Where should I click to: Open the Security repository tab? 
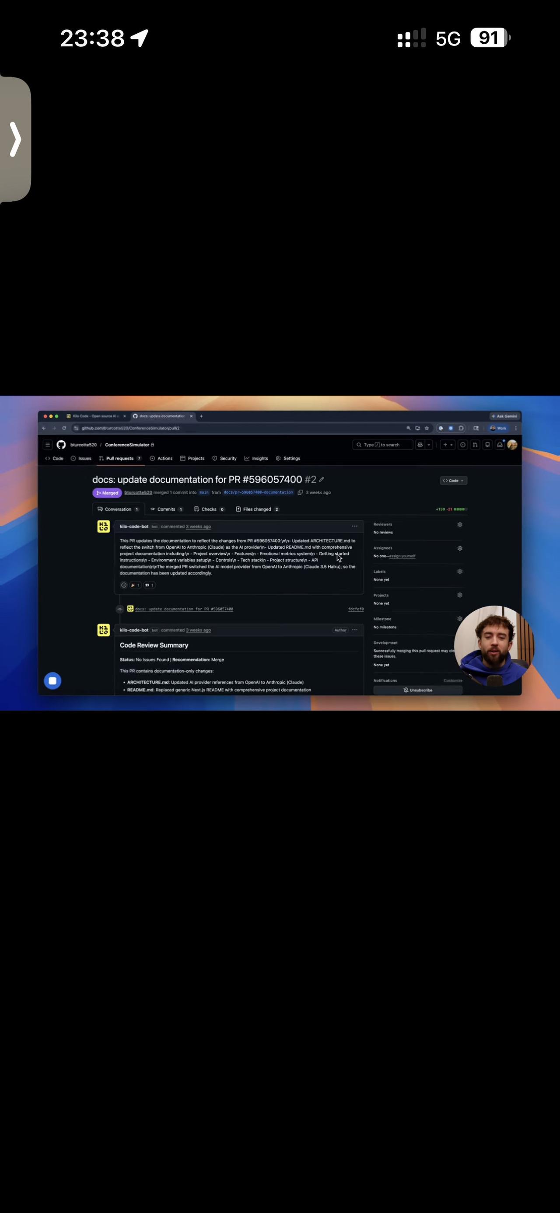[x=225, y=458]
